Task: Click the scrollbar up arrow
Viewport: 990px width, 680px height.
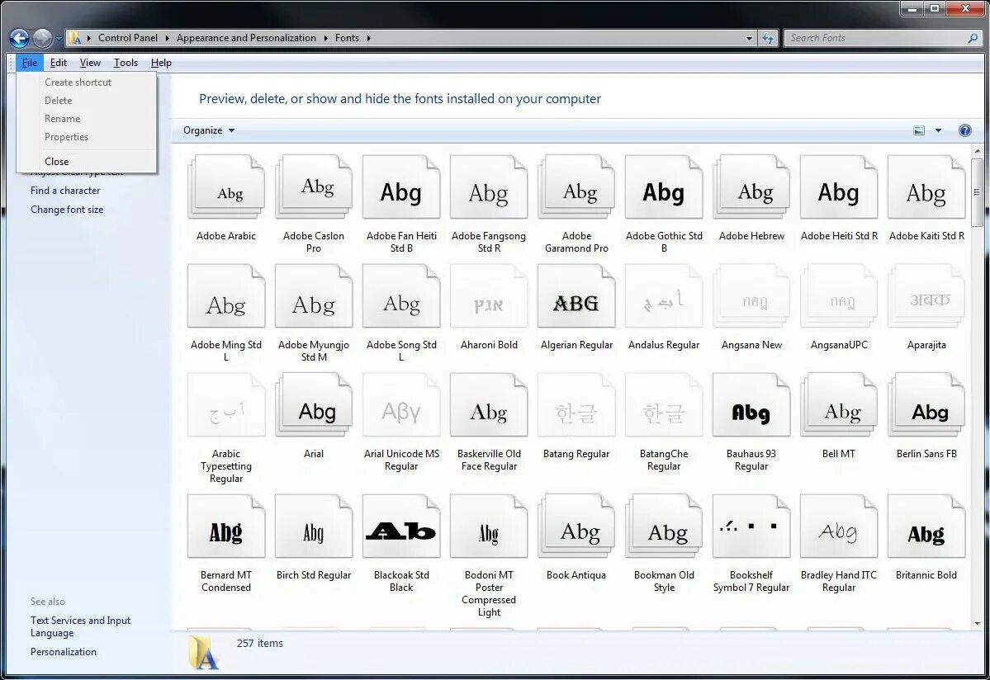Action: tap(978, 151)
